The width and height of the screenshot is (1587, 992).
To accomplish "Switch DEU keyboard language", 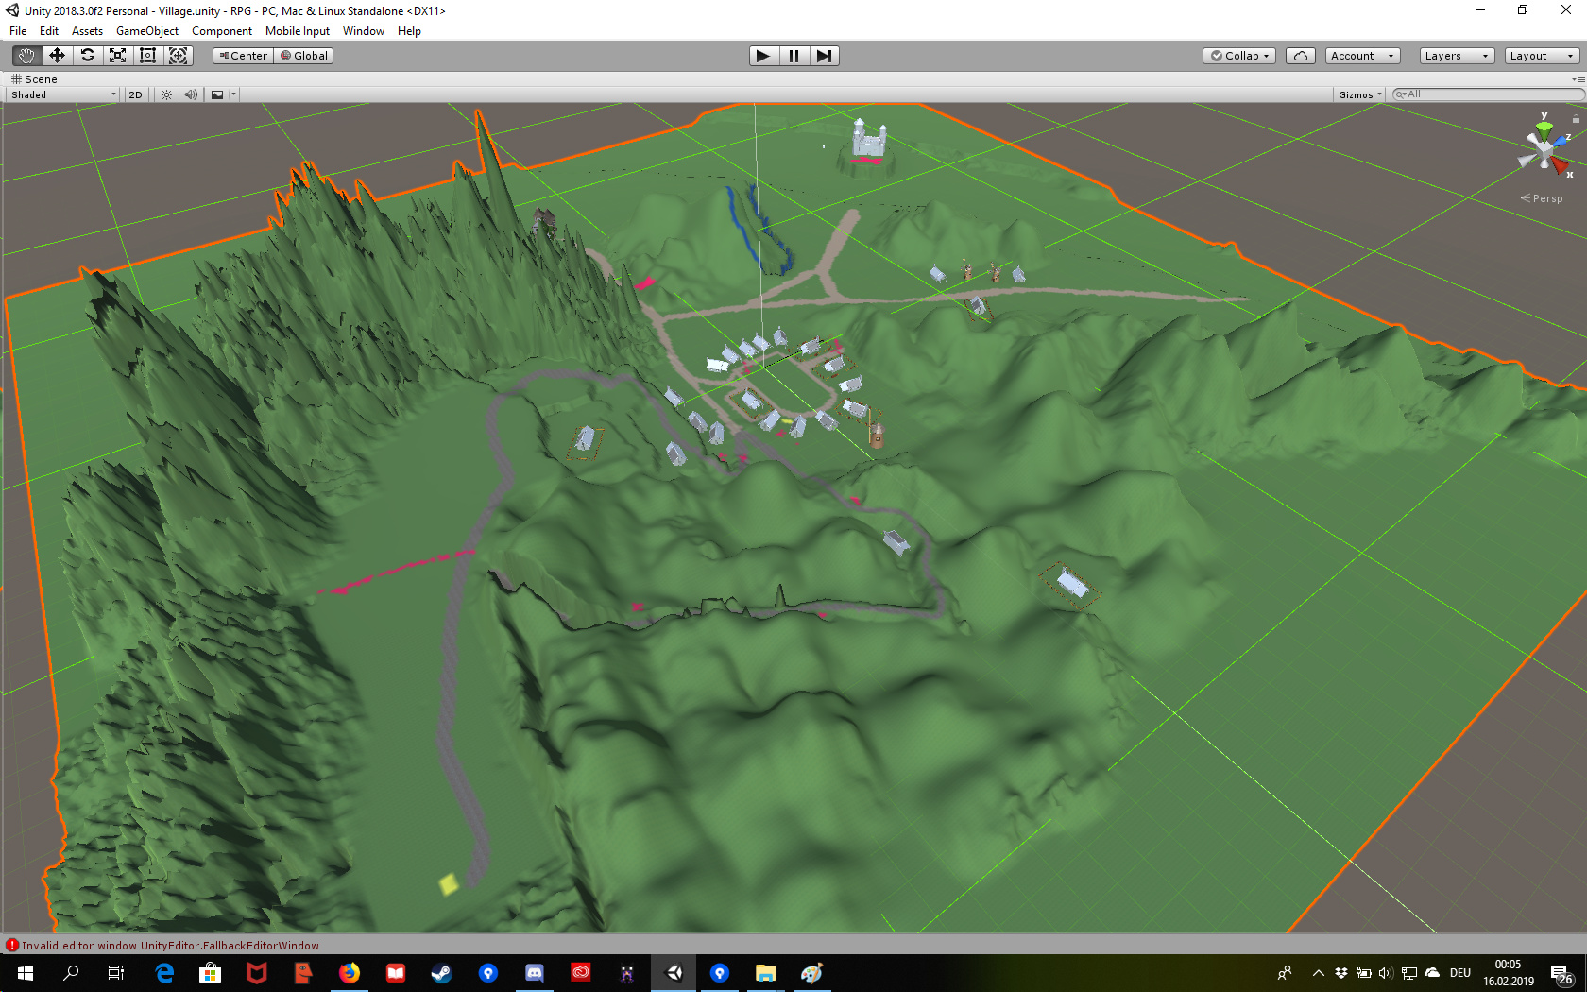I will (x=1460, y=973).
